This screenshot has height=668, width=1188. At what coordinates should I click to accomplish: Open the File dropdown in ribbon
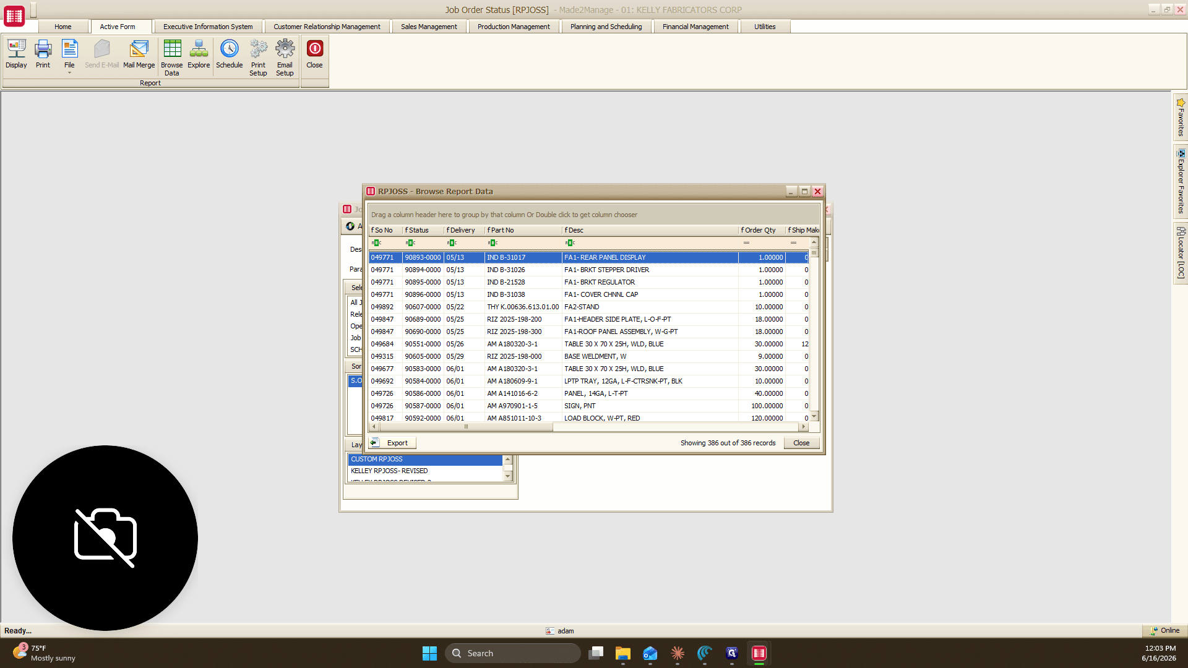(69, 56)
